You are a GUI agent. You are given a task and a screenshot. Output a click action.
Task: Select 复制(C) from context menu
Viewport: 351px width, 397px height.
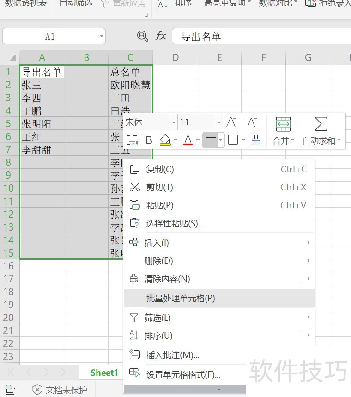(x=219, y=169)
